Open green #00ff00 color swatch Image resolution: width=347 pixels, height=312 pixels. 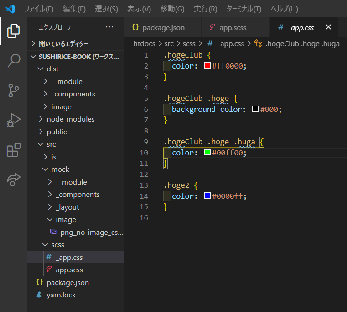tap(207, 152)
